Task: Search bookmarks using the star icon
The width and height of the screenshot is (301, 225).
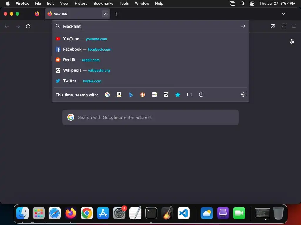Action: coord(178,95)
